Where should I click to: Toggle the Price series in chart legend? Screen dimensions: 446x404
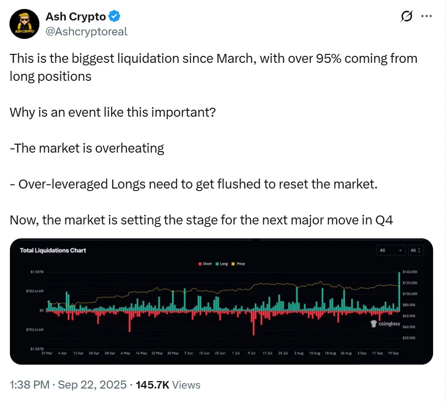coord(240,263)
